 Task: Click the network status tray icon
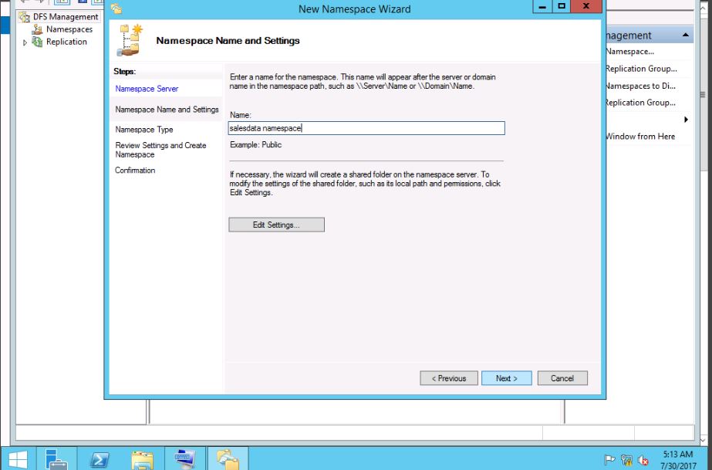626,459
